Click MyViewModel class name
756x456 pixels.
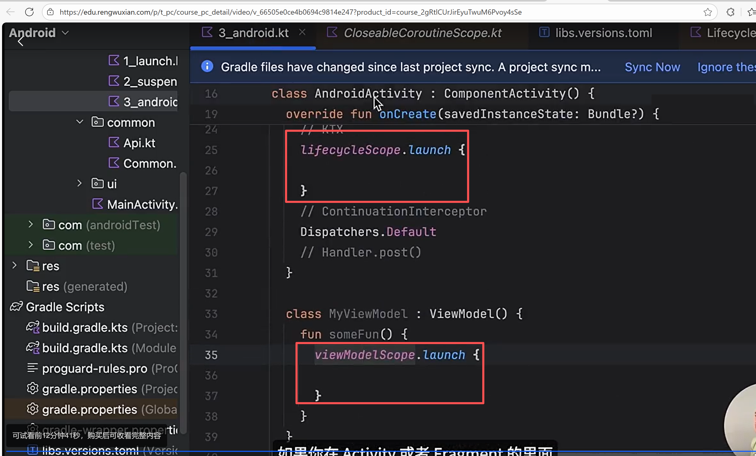368,314
